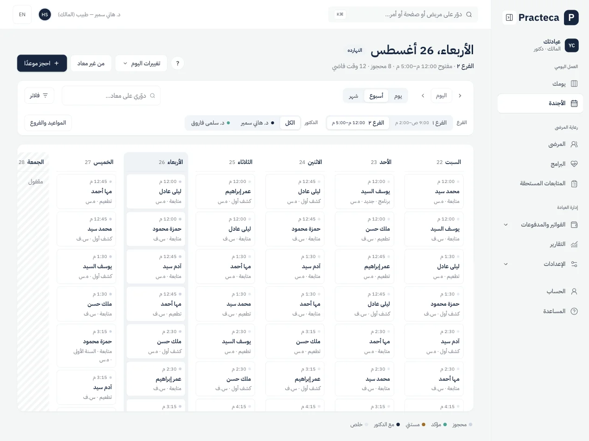
Task: Go to the previous week arrow
Action: click(460, 96)
